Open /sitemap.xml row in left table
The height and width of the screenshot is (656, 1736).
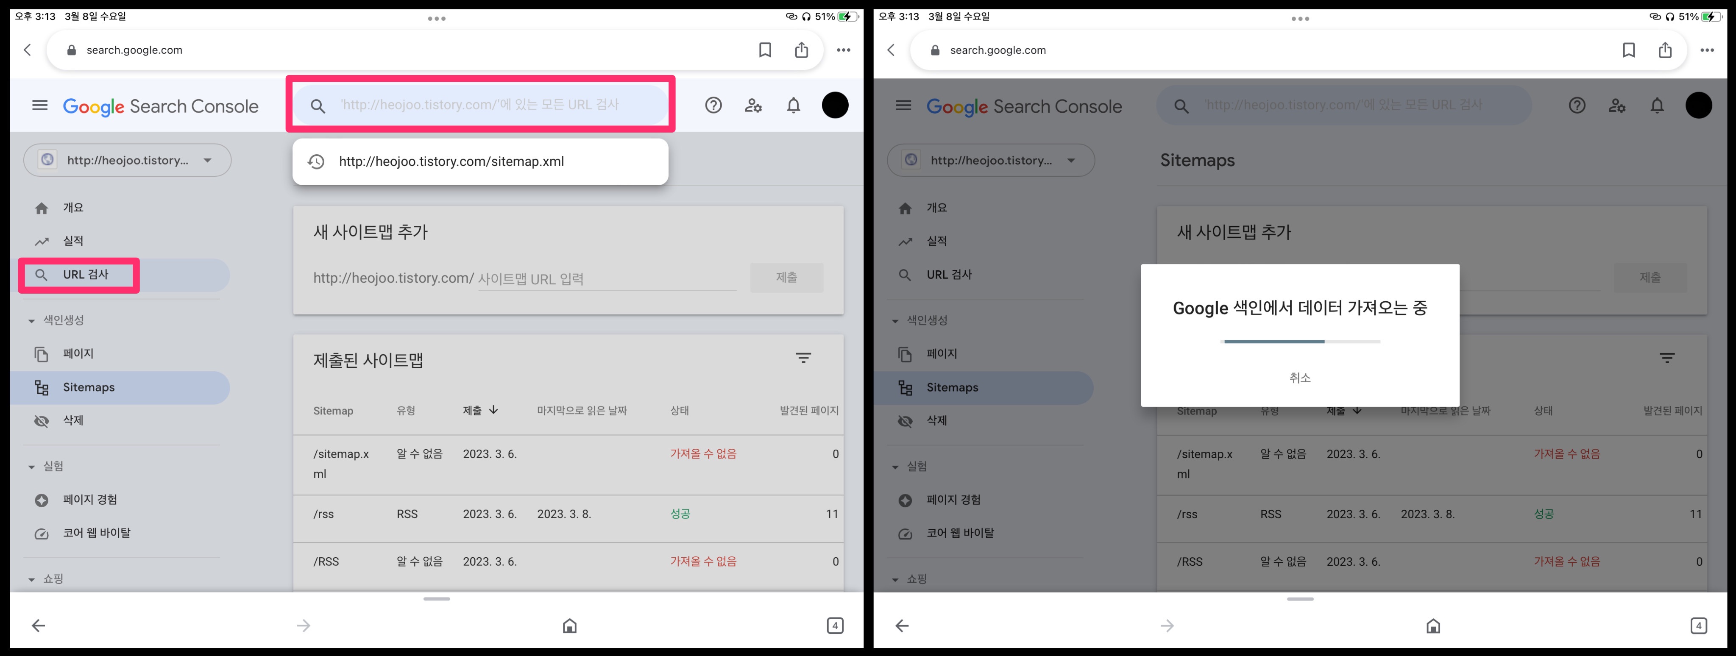[568, 464]
